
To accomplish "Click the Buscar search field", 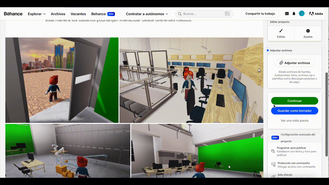I will click(204, 14).
